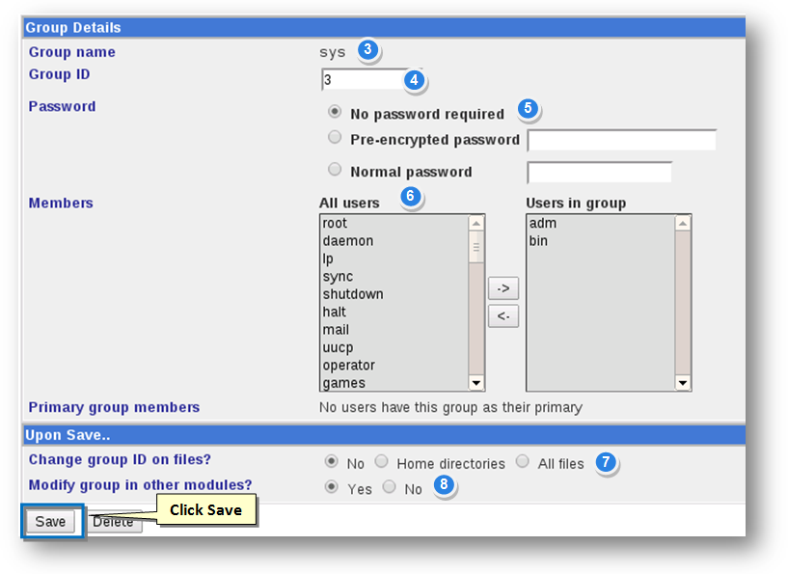Select the No password required option
Screen dimensions: 788x574
(335, 112)
